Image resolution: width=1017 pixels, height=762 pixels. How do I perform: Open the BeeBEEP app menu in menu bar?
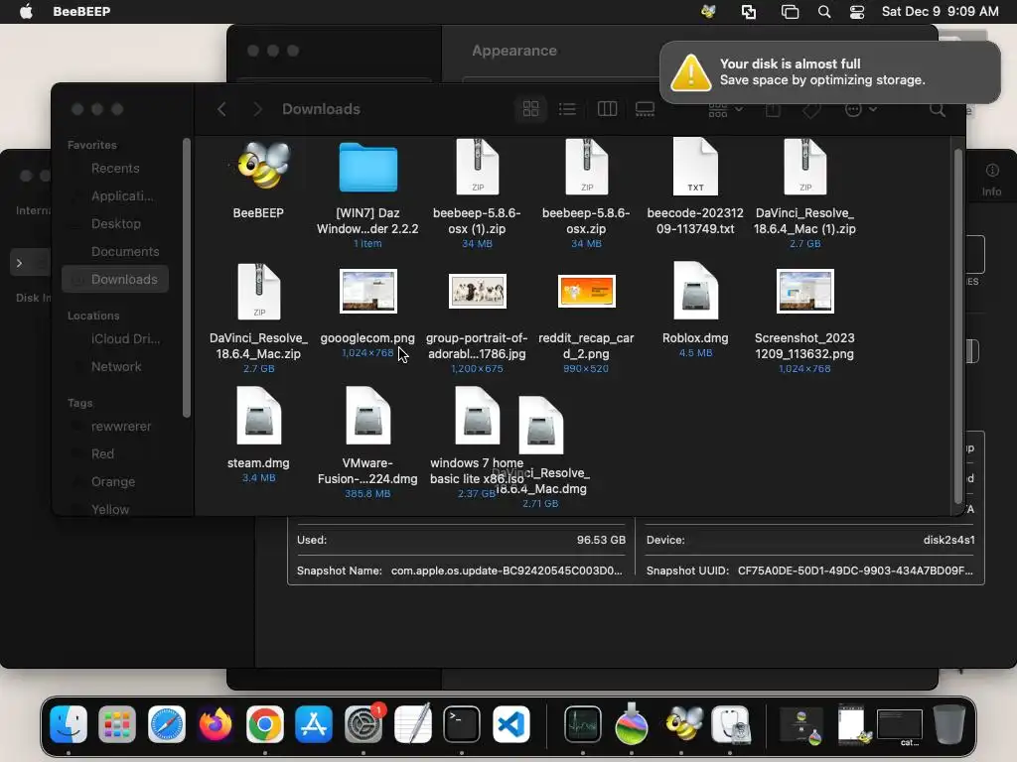[x=81, y=12]
